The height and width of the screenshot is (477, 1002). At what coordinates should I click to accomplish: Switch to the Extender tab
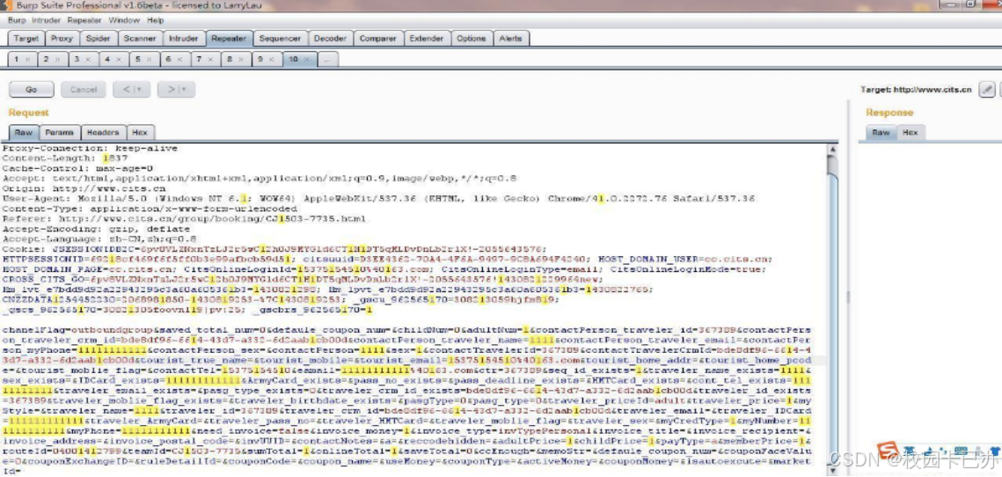click(427, 39)
